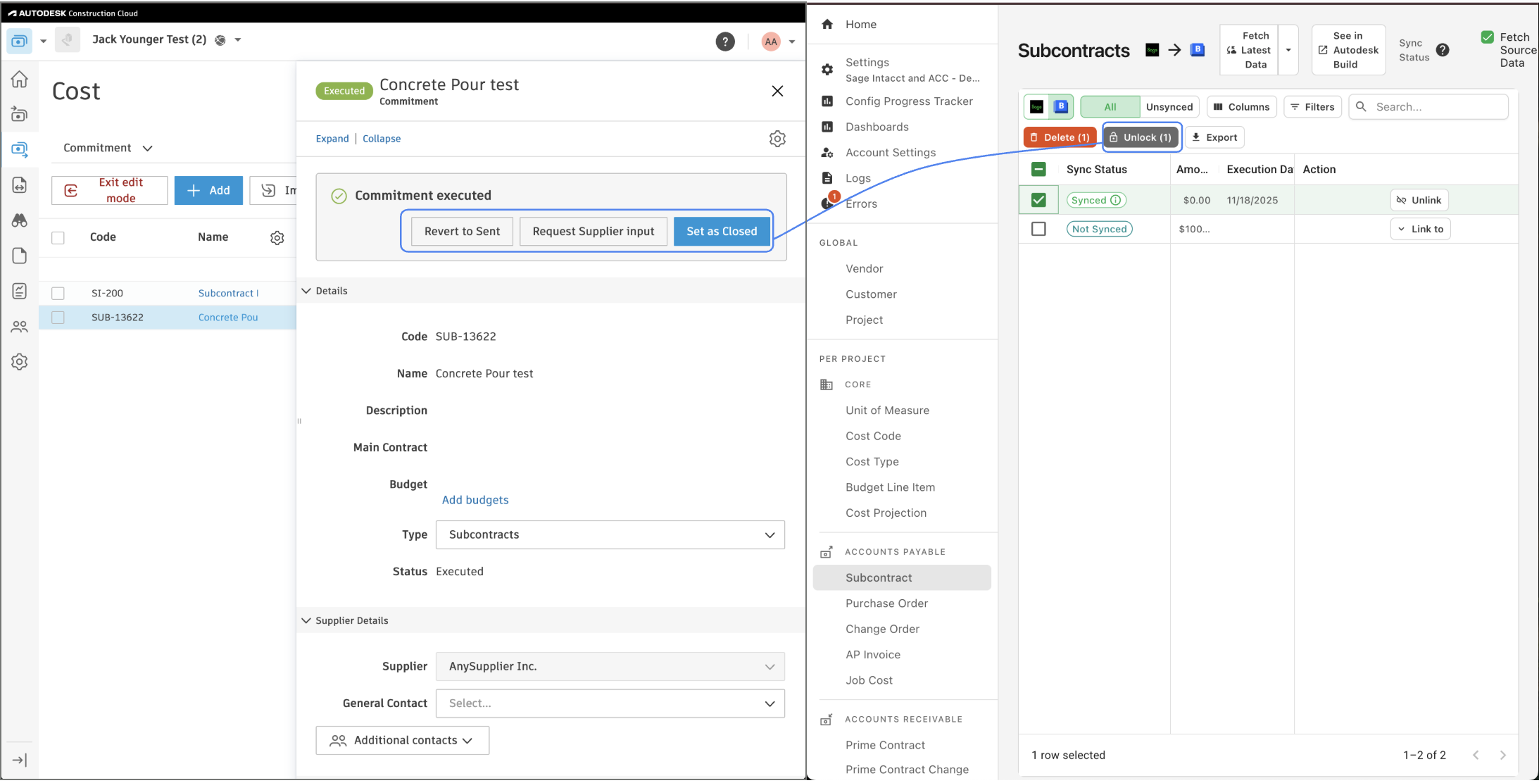Viewport: 1539px width, 783px height.
Task: Click the help question mark icon
Action: tap(725, 42)
